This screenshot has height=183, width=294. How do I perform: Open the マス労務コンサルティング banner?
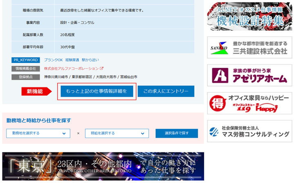[249, 131]
